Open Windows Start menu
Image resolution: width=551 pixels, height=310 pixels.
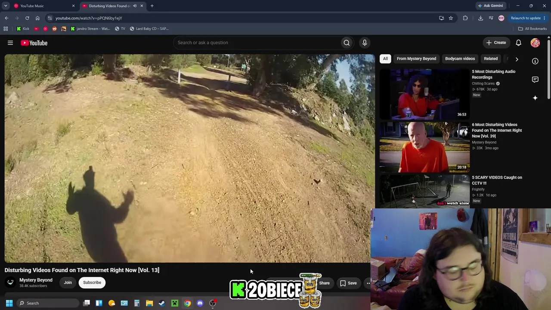point(9,303)
